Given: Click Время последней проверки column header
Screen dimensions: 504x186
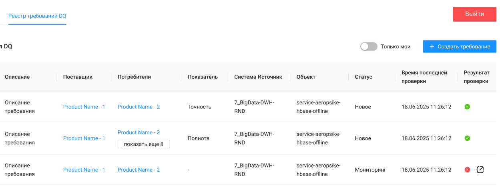Looking at the screenshot, I should (424, 77).
